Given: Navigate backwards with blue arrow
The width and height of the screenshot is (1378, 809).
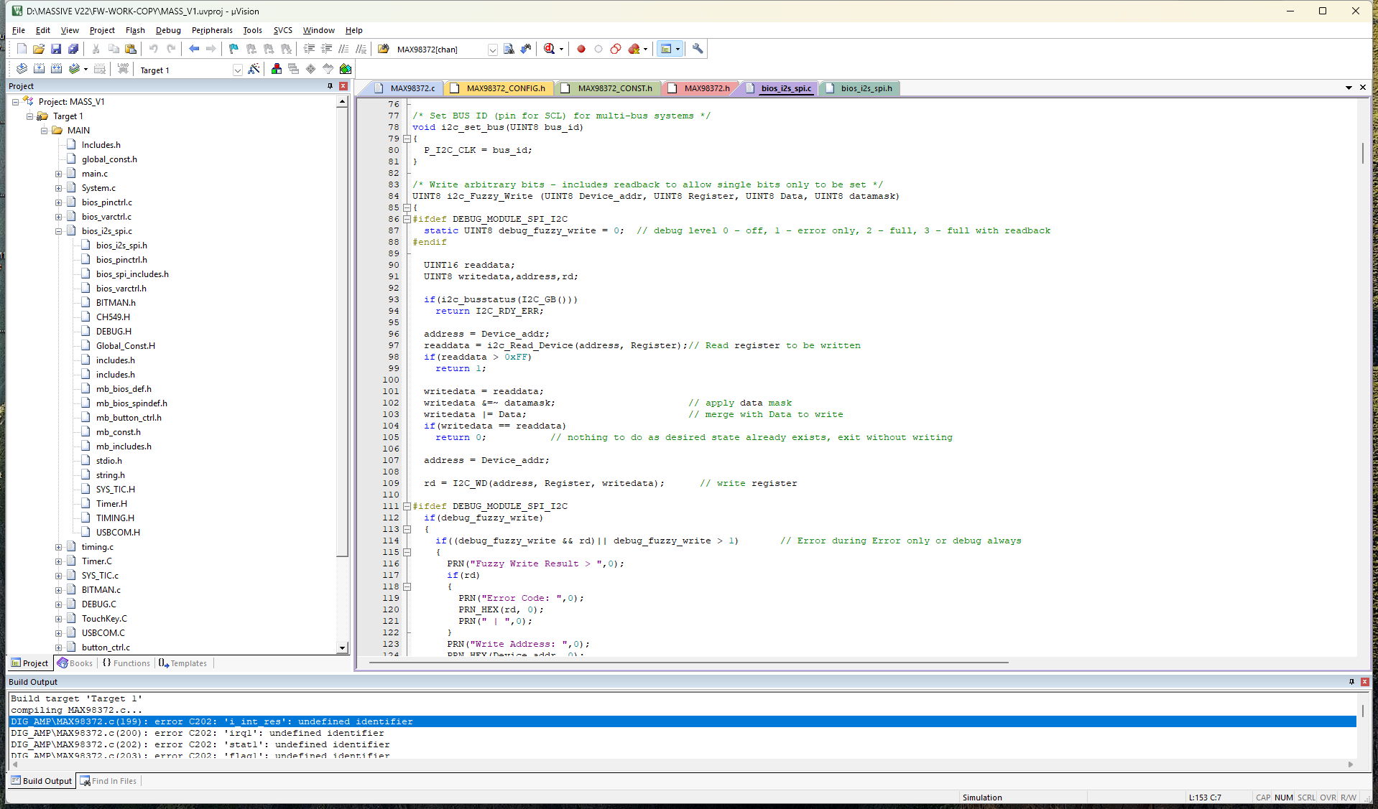Looking at the screenshot, I should click(x=194, y=49).
